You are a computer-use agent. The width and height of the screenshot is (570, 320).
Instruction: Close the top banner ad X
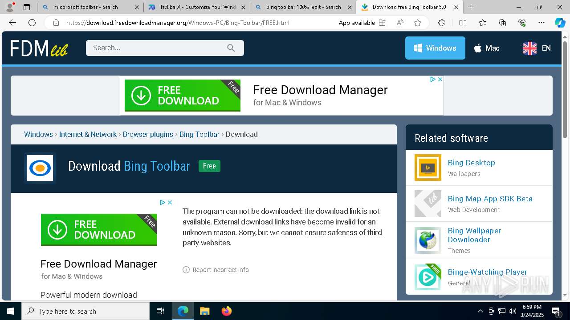(440, 79)
